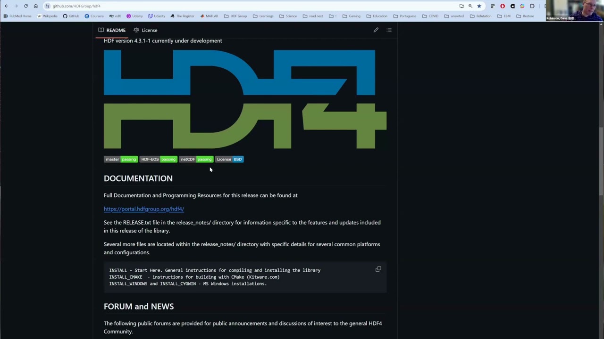This screenshot has height=339, width=604.
Task: Expand Restore bookmark folder
Action: click(525, 16)
